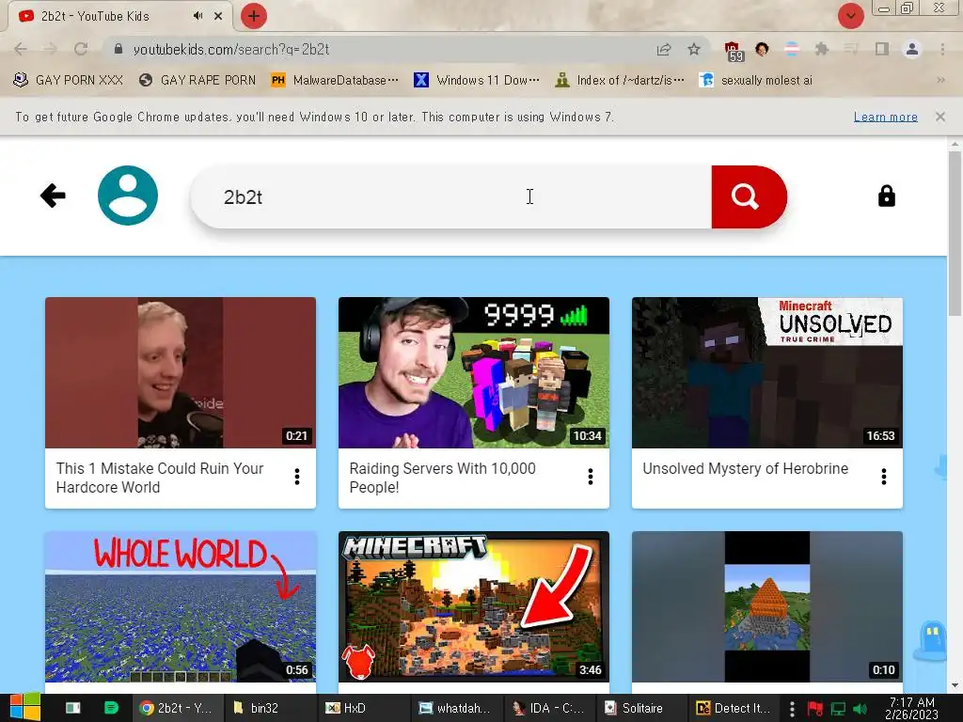Click the title 'Unsolved Mystery of Herobrine'
This screenshot has height=722, width=963.
[x=745, y=468]
